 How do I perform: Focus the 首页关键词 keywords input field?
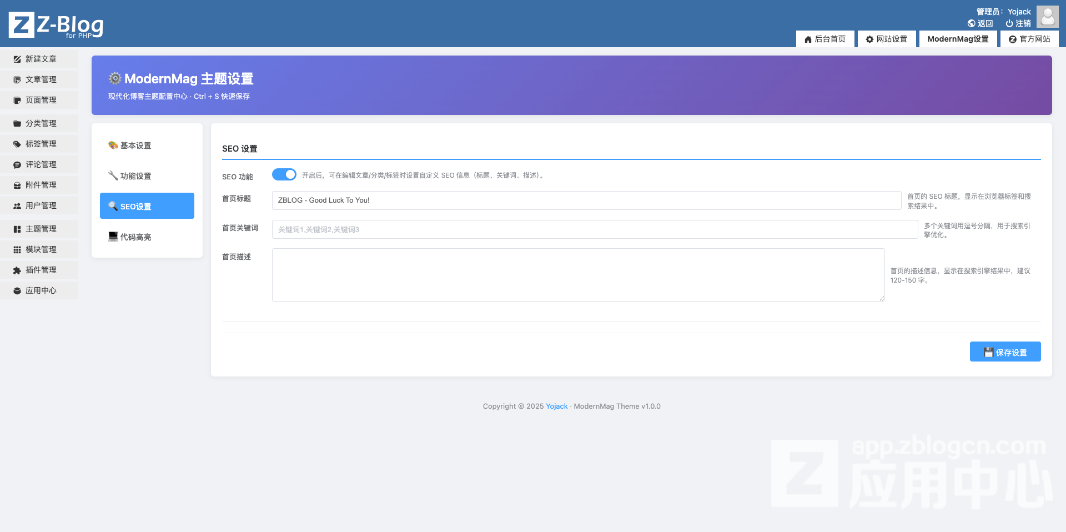[594, 229]
